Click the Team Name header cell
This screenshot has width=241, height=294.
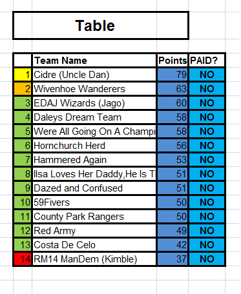tap(94, 61)
